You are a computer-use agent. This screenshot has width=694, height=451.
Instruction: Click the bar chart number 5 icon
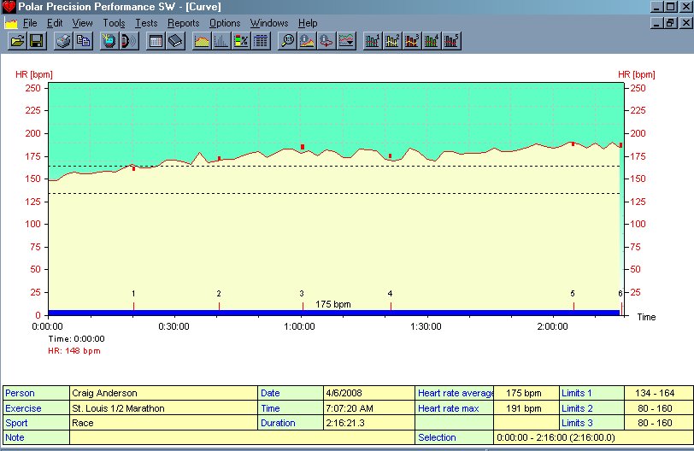coord(451,41)
